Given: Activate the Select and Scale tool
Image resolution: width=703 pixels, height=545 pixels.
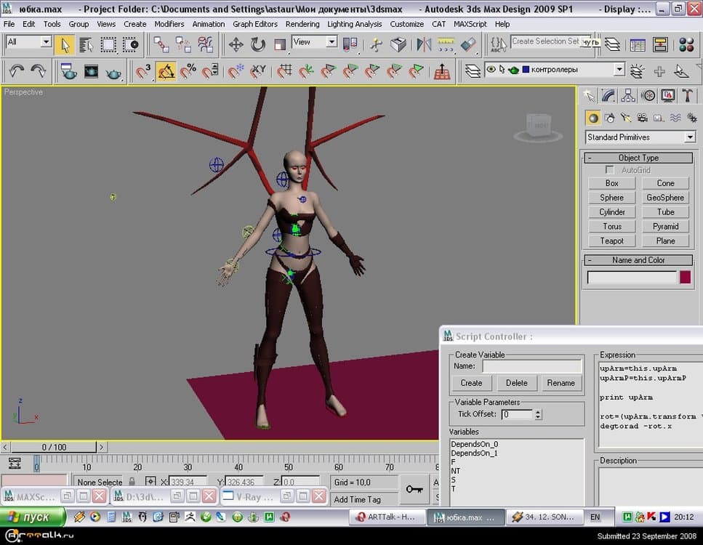Looking at the screenshot, I should pos(280,45).
